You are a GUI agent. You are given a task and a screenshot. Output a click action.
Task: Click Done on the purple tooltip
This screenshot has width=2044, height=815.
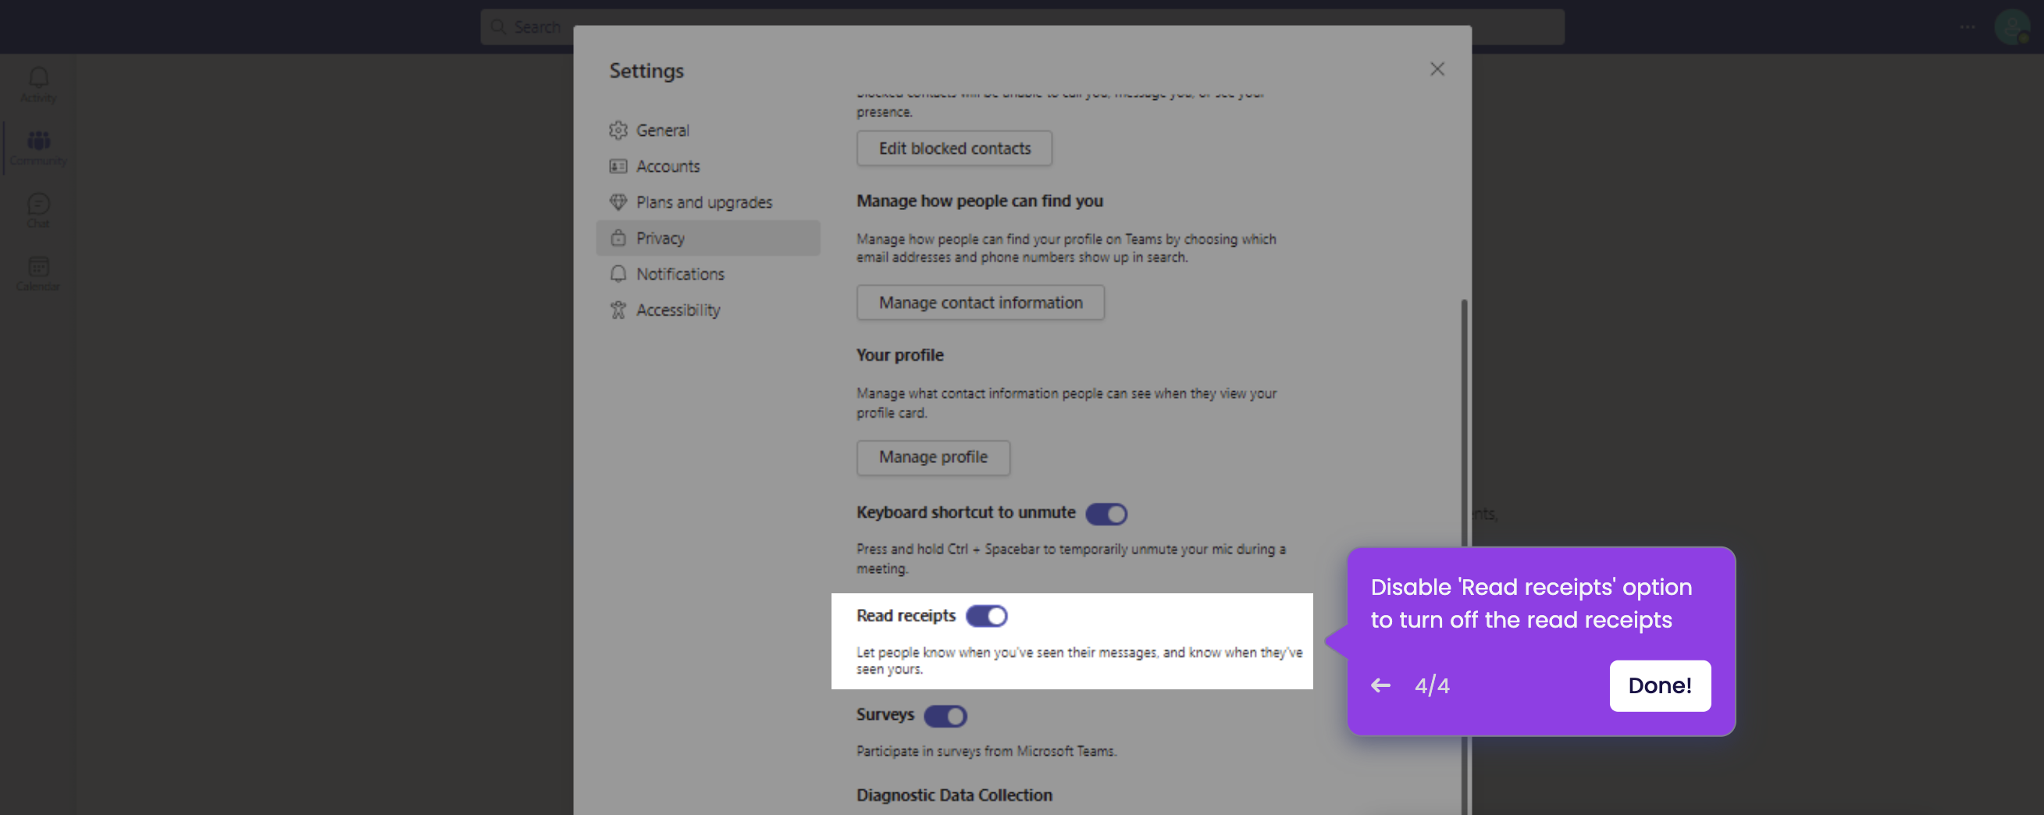pos(1660,685)
